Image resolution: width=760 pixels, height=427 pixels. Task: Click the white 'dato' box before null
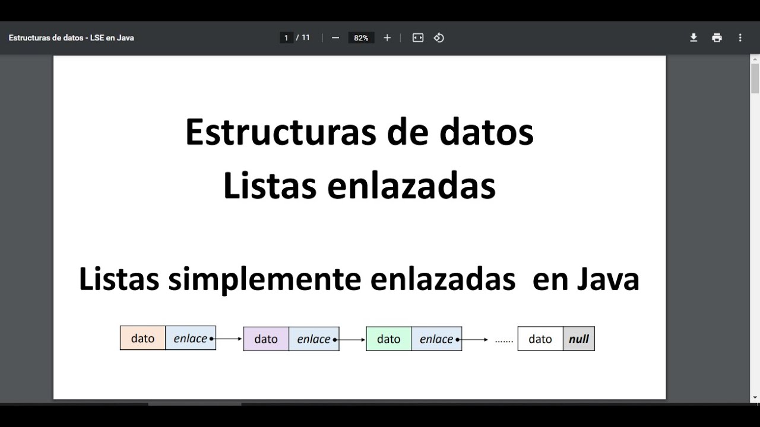[x=540, y=339]
